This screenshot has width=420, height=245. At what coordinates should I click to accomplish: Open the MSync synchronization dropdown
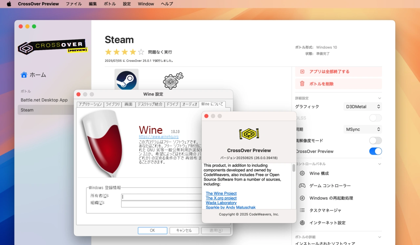click(363, 130)
